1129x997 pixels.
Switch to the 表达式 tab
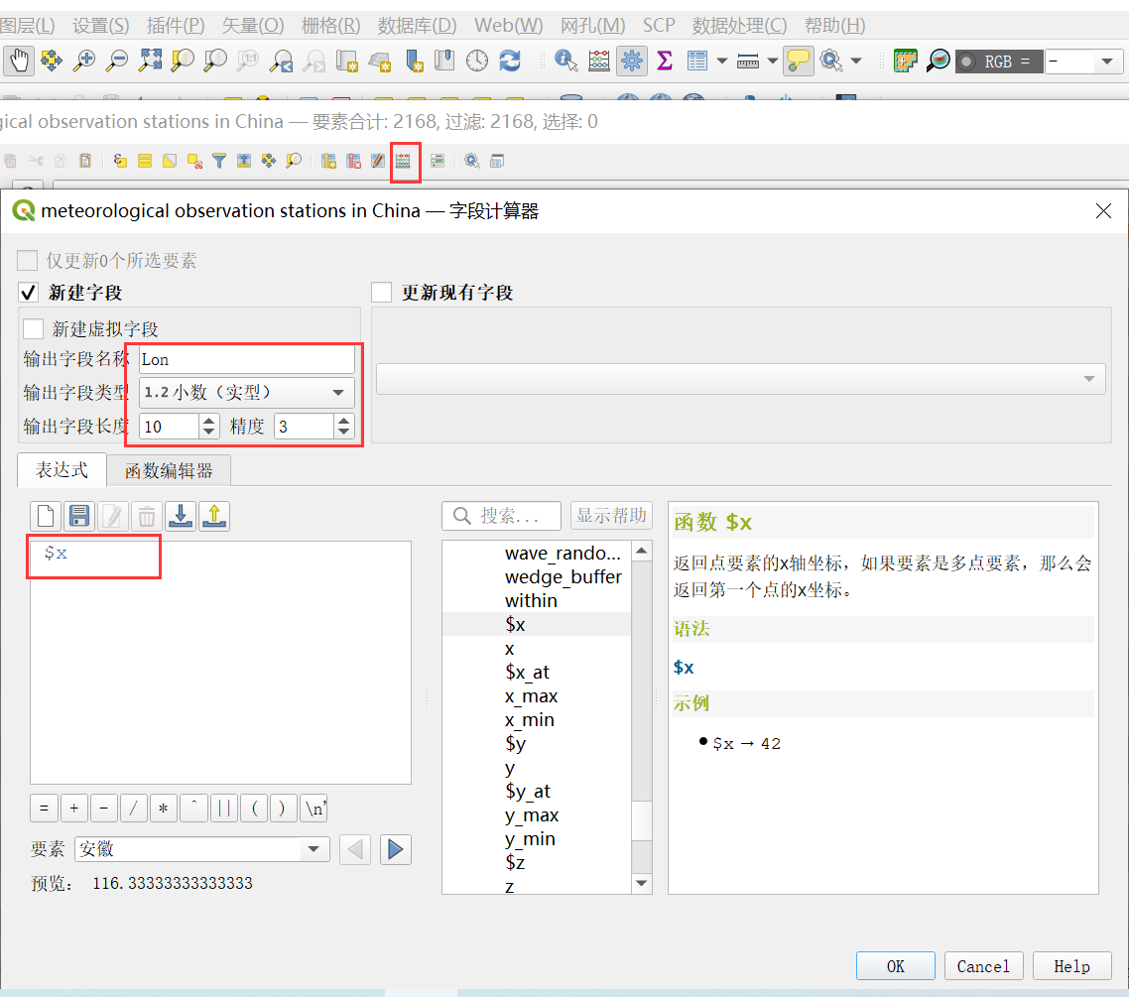pos(62,469)
